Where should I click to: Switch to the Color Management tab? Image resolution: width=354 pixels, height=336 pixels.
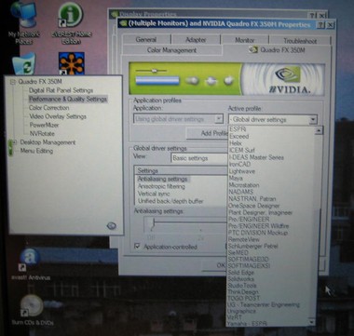tap(172, 50)
